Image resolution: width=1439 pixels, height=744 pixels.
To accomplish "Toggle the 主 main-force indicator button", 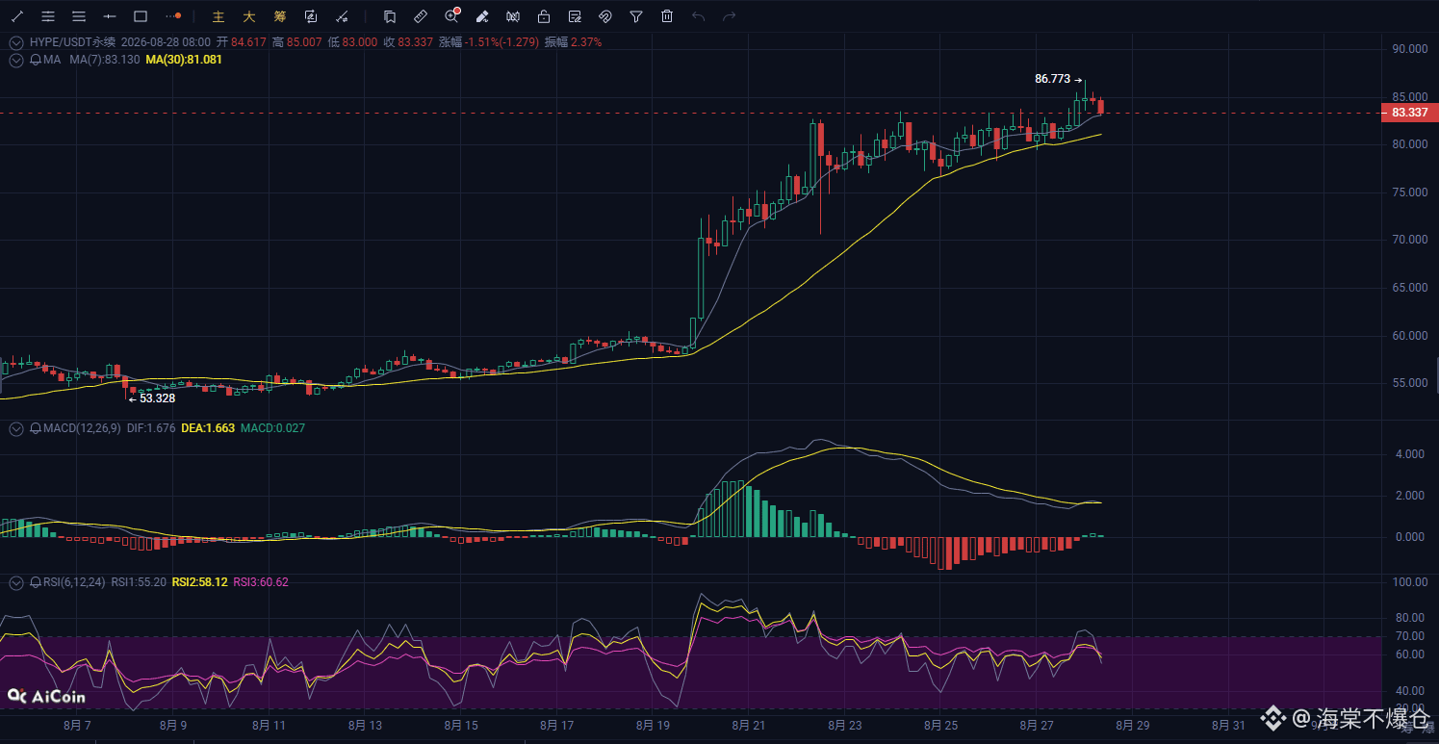I will tap(218, 16).
